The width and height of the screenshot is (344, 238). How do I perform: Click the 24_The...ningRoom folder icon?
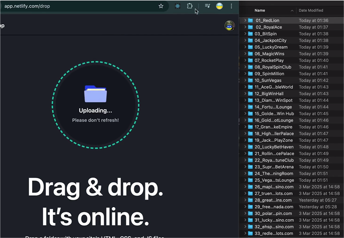coord(250,174)
